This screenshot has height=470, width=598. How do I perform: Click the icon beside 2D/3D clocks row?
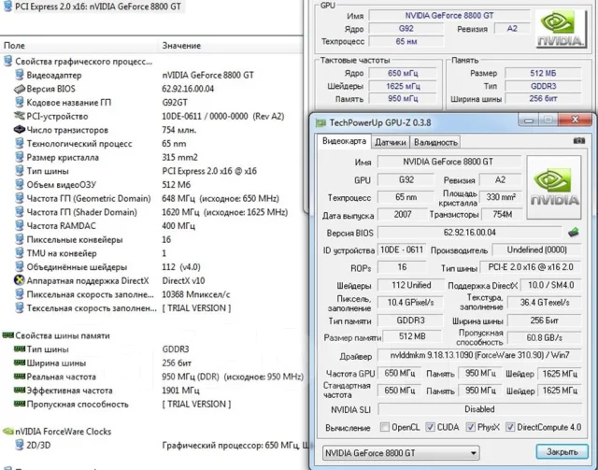pyautogui.click(x=20, y=445)
